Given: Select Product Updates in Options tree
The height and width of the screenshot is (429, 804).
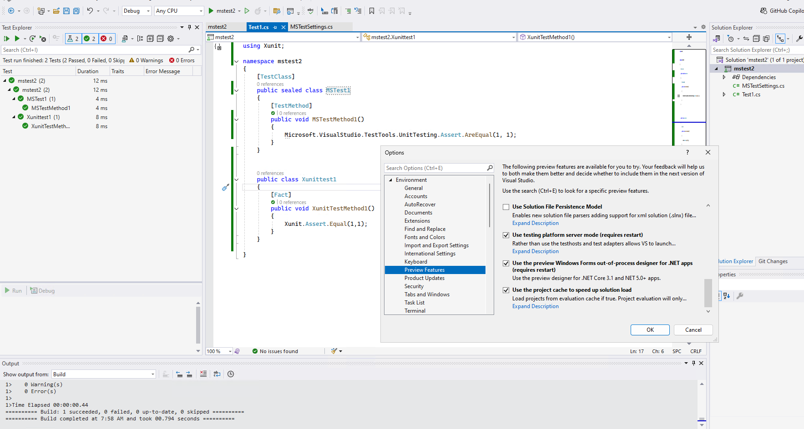Looking at the screenshot, I should point(425,278).
